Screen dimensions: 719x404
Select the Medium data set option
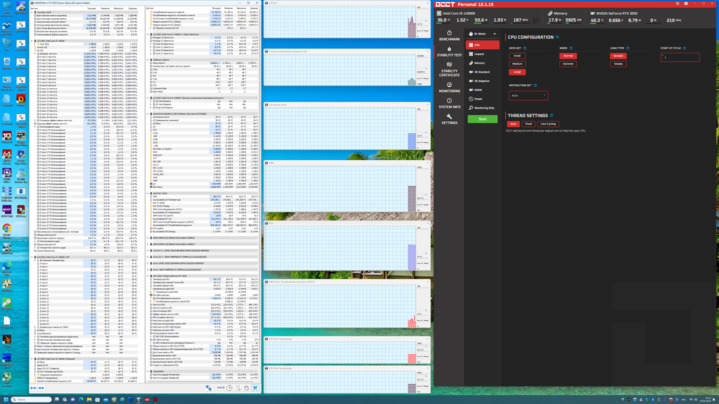point(517,63)
